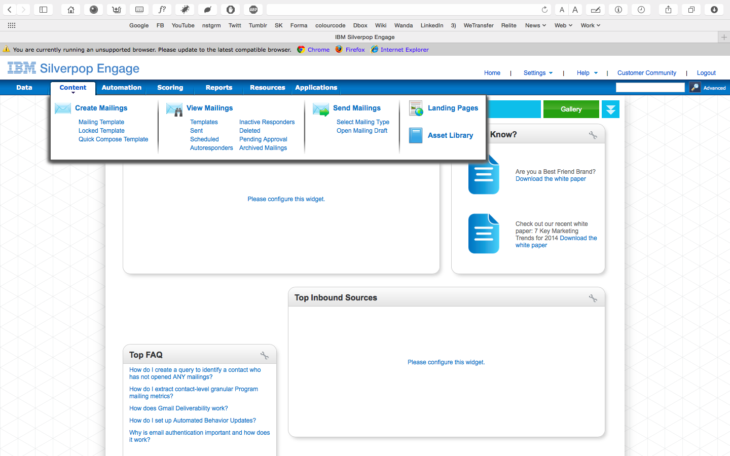Open the Applications tab
The image size is (730, 456).
pos(316,88)
